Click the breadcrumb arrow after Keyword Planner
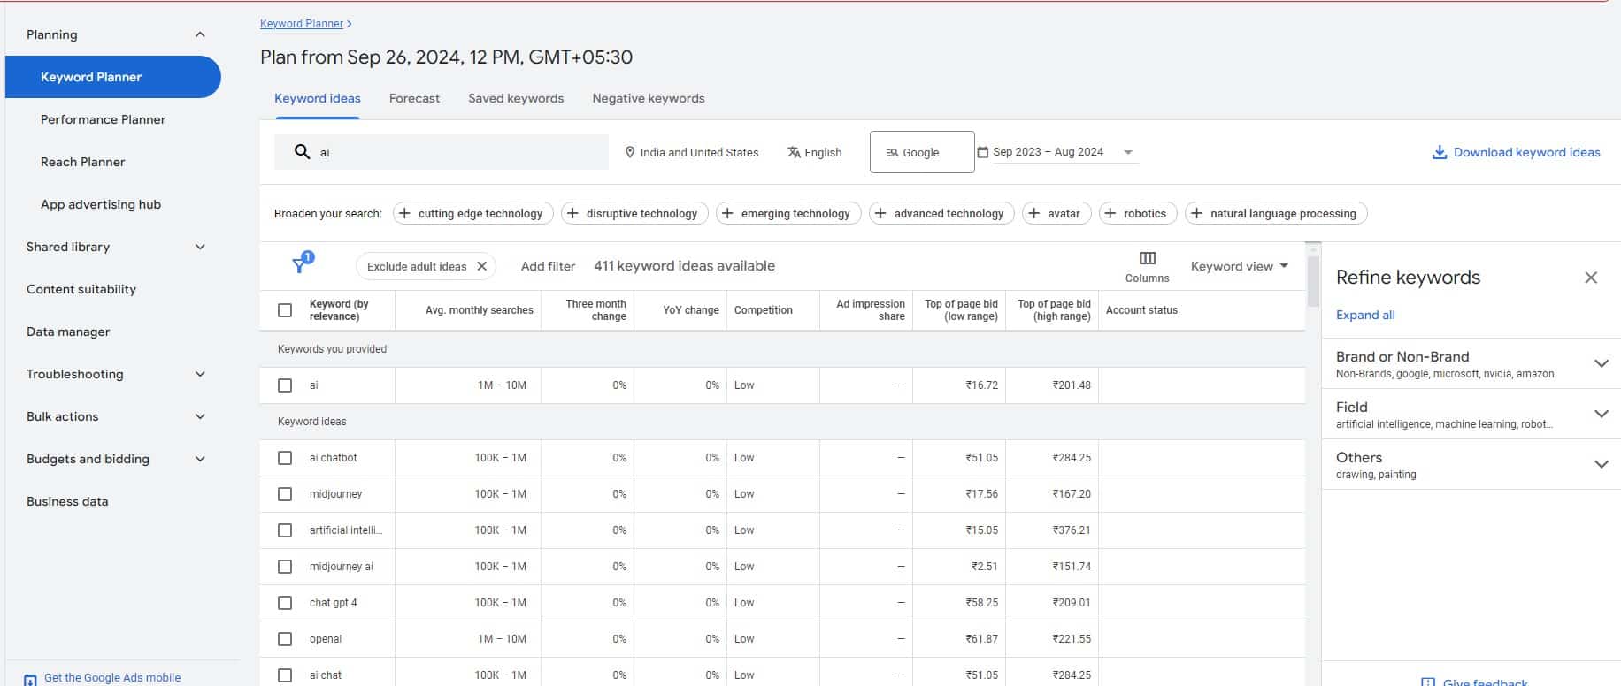The width and height of the screenshot is (1621, 686). coord(350,24)
